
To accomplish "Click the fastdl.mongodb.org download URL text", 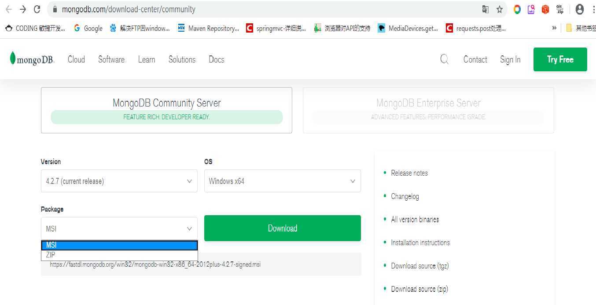I will click(x=155, y=265).
